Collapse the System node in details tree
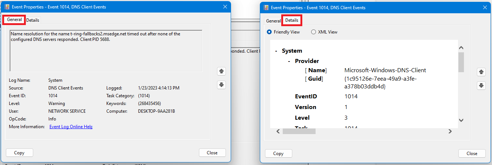Image resolution: width=492 pixels, height=165 pixels. pos(276,51)
